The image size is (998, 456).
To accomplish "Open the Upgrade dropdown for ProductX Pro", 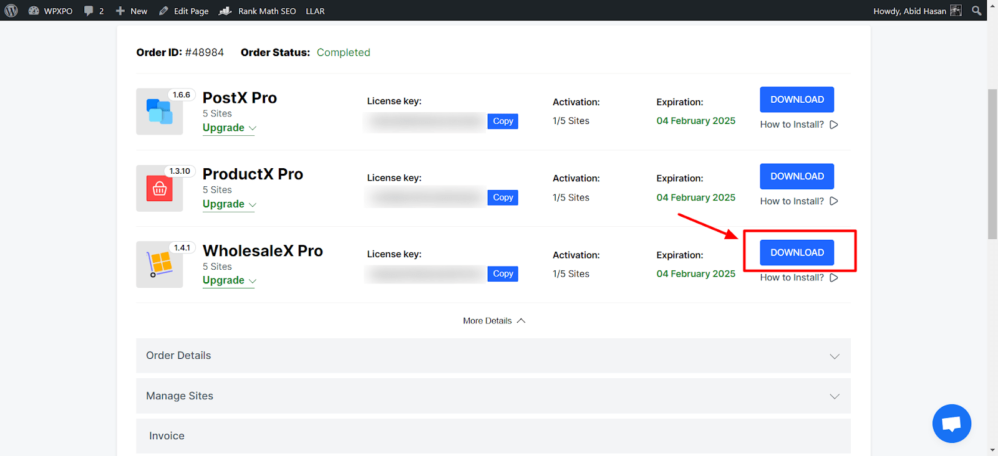I will click(229, 204).
